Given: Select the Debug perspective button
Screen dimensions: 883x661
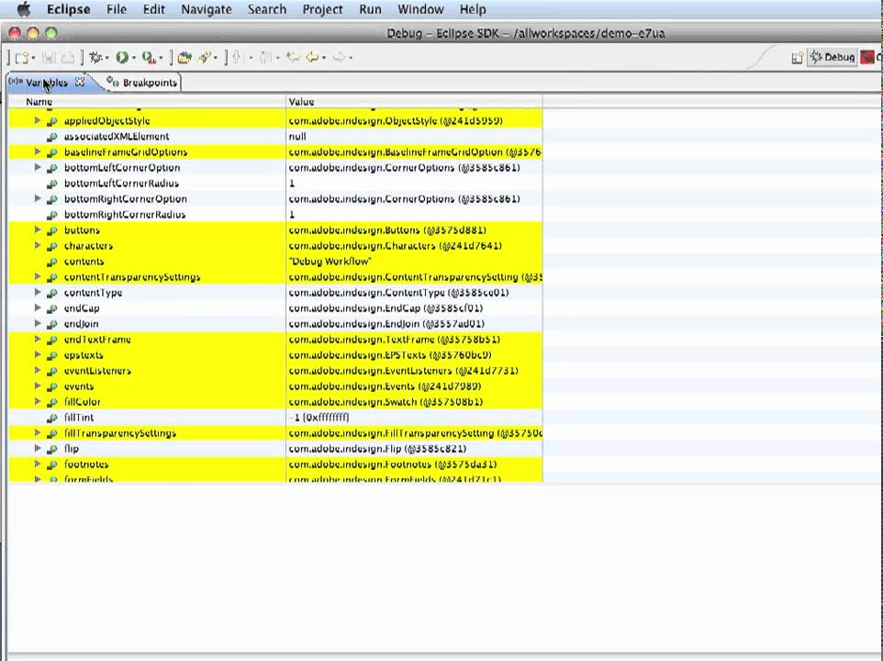Looking at the screenshot, I should [x=833, y=58].
